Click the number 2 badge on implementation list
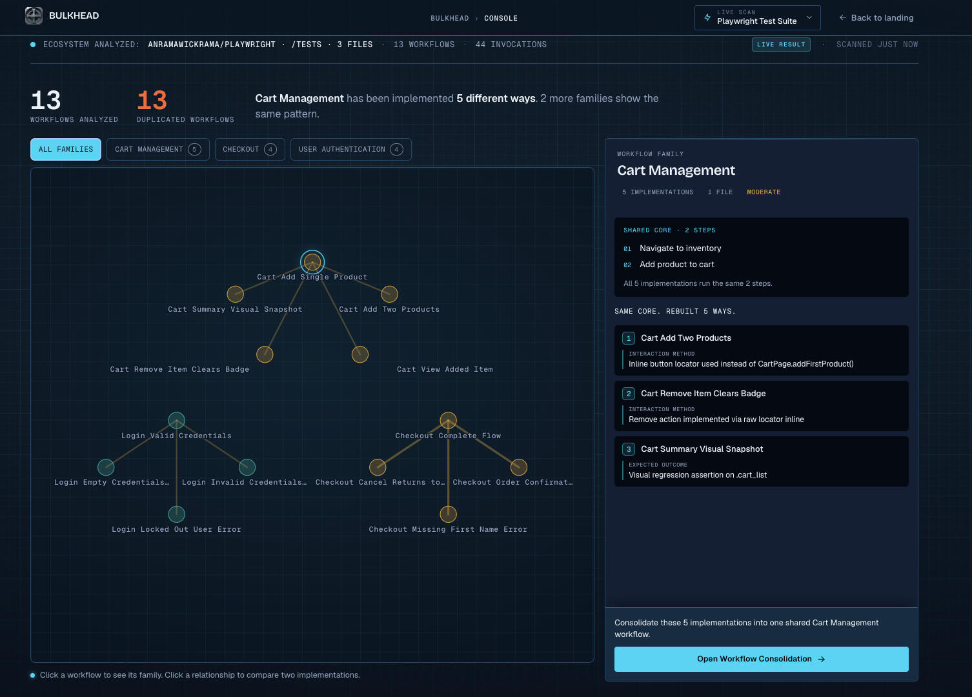This screenshot has width=972, height=697. tap(629, 394)
